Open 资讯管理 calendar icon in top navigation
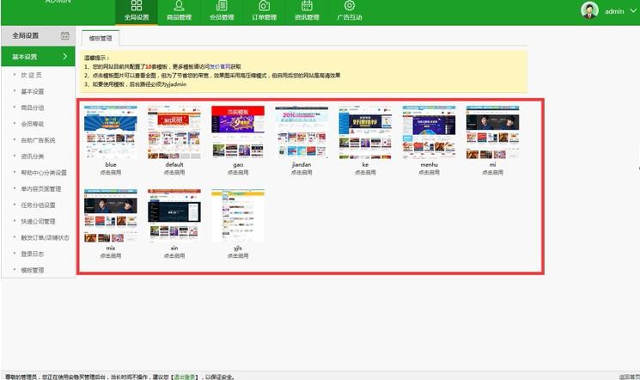Image resolution: width=640 pixels, height=380 pixels. point(307,6)
